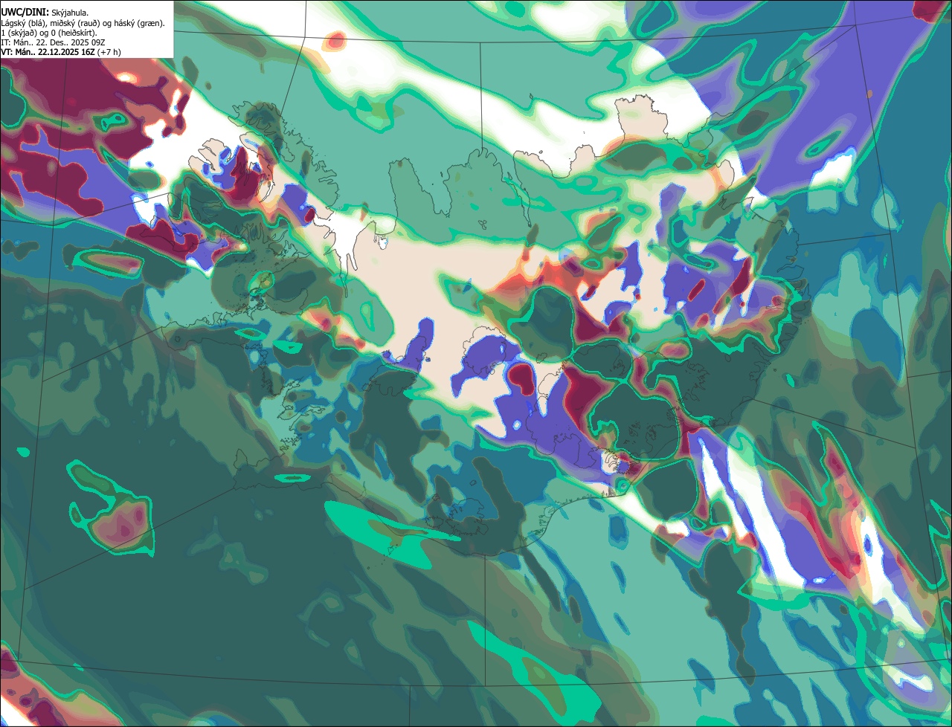Screen dimensions: 952x727
Task: Click the 'UWC/DINI: Skýjahula.' title line
Action: (x=45, y=13)
